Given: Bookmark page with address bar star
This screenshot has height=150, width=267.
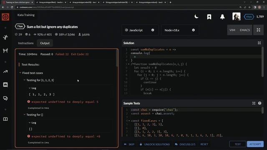Looking at the screenshot, I should tap(249, 7).
